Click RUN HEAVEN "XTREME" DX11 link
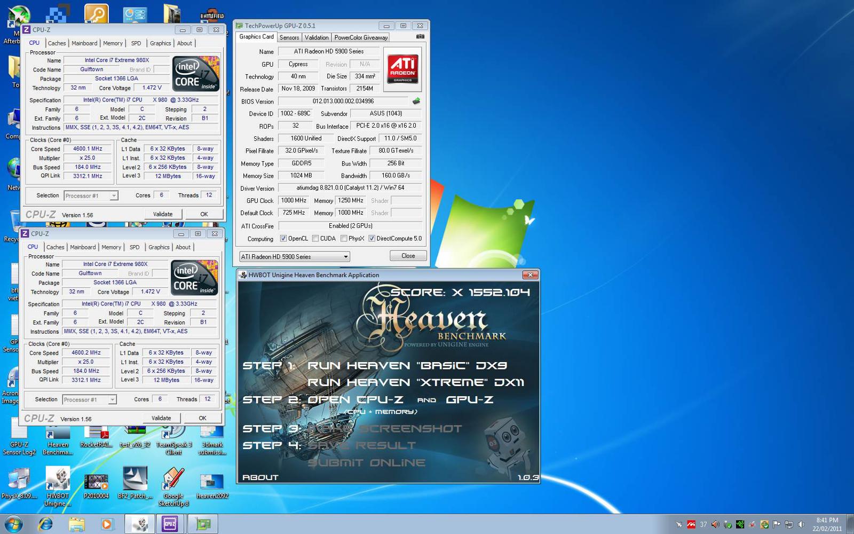This screenshot has height=534, width=854. 416,382
